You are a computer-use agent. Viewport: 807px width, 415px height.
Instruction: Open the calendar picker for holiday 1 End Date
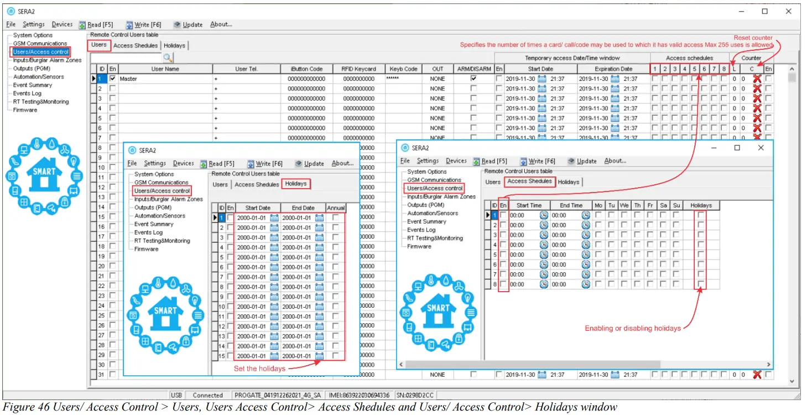coord(320,217)
